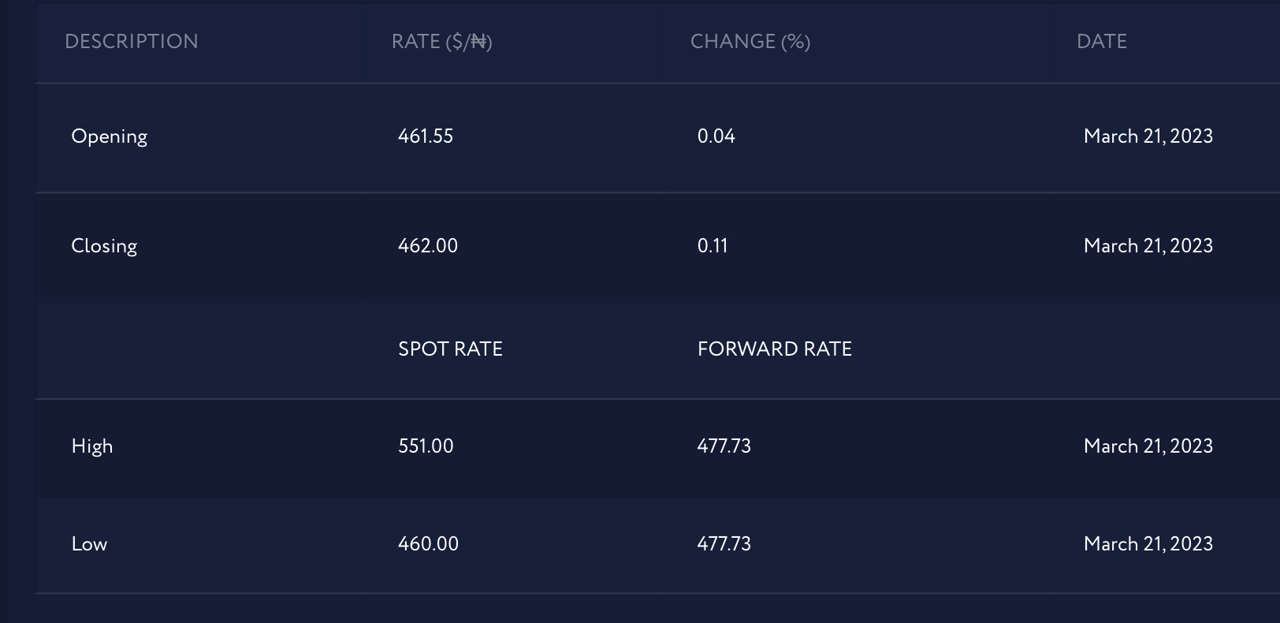Click the Opening row label
The width and height of the screenshot is (1280, 623).
pos(109,136)
